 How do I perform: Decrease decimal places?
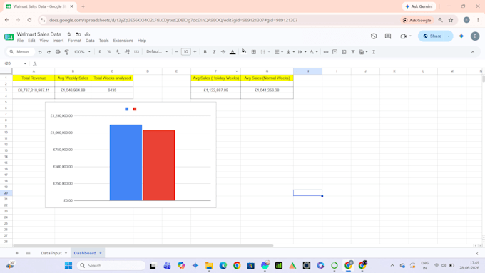pos(118,52)
